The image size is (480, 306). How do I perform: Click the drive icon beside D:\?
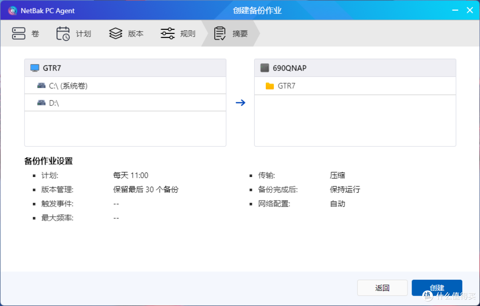[41, 103]
